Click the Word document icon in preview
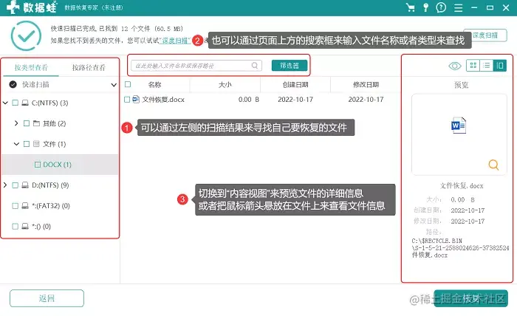517x316 pixels. point(459,126)
